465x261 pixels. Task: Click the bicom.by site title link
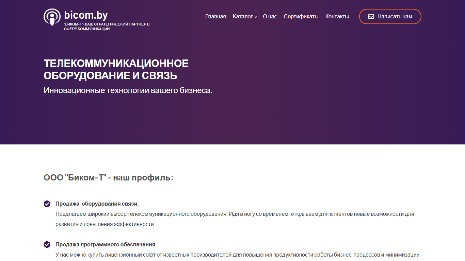[86, 15]
